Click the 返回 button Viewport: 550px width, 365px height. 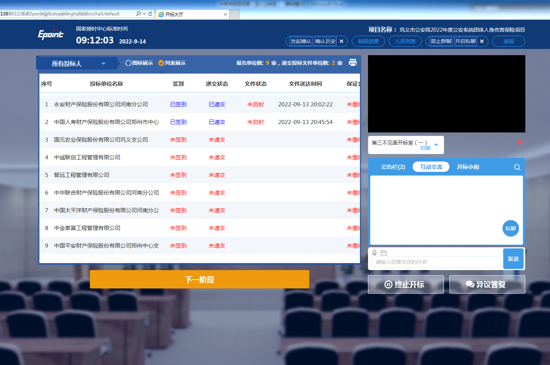(x=508, y=41)
